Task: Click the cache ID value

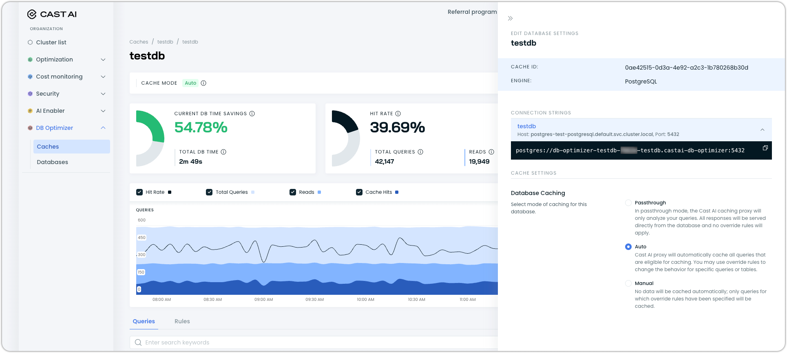Action: 687,68
